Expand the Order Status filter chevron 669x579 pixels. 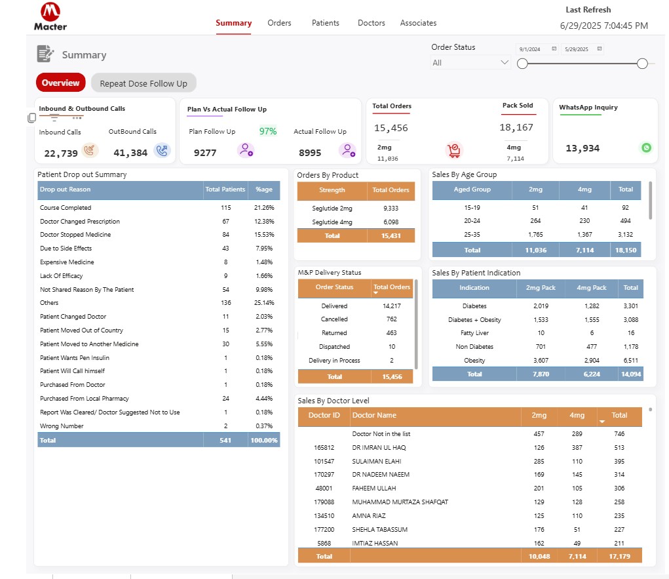tap(505, 62)
